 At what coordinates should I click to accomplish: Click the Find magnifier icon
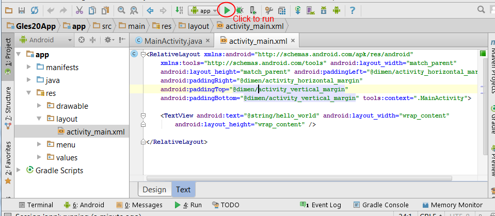tap(121, 10)
